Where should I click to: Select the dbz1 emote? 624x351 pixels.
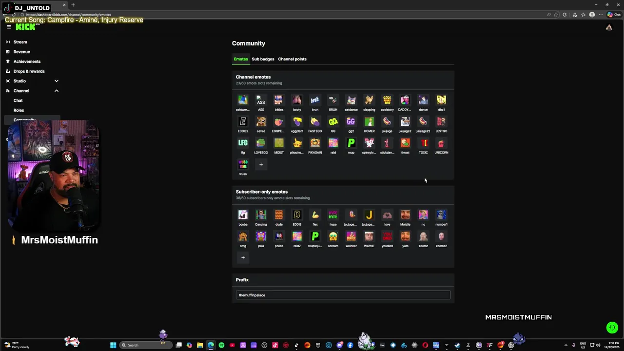click(441, 100)
